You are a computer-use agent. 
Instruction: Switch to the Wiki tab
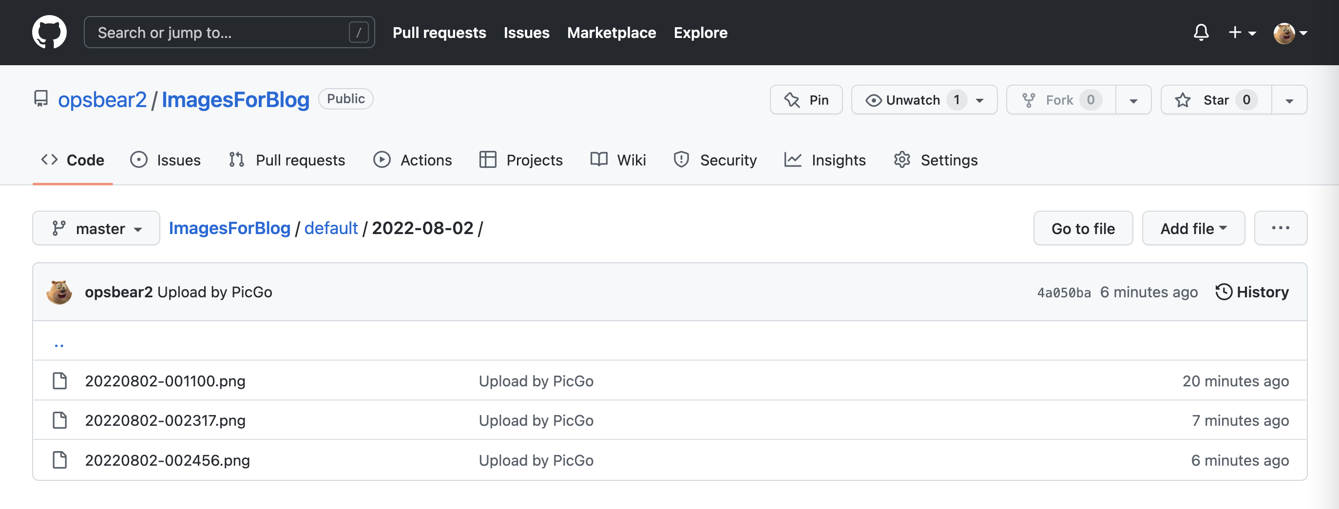(618, 160)
